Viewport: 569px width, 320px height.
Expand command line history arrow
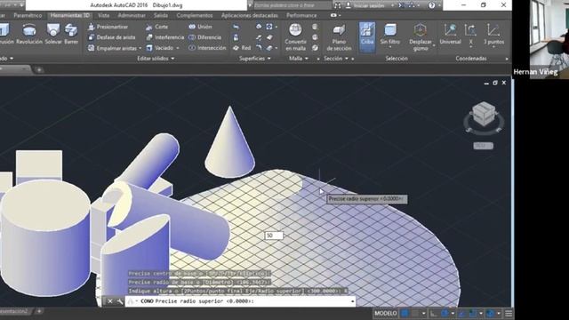[352, 301]
